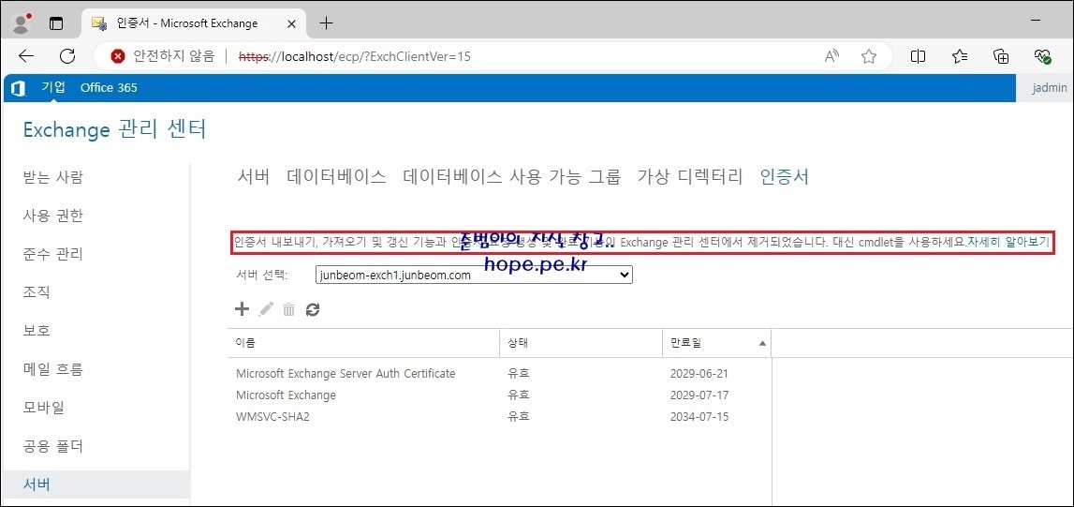
Task: Click the 2029-07-17 expiry date
Action: click(x=699, y=395)
